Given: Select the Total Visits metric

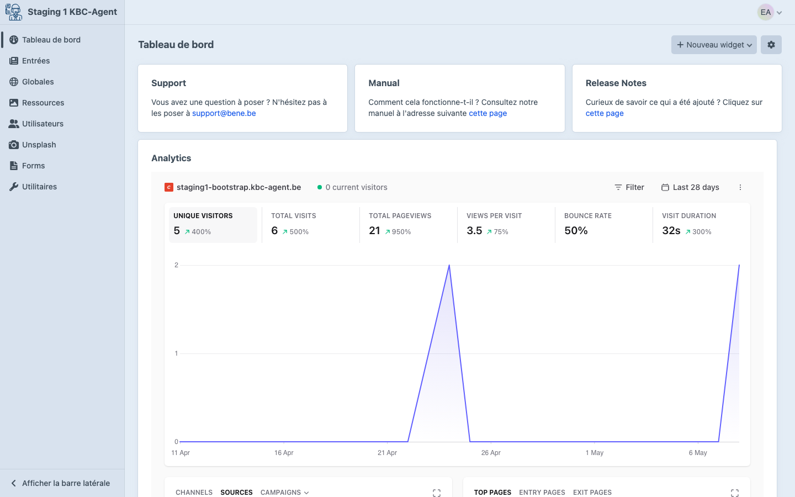Looking at the screenshot, I should pyautogui.click(x=311, y=225).
